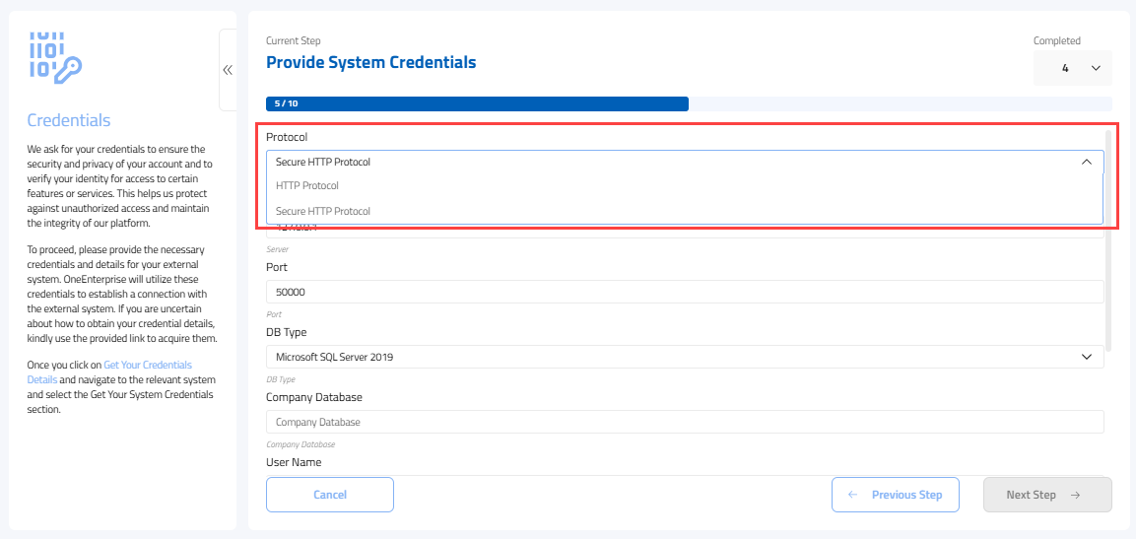Image resolution: width=1136 pixels, height=539 pixels.
Task: Click the up chevron in Protocol field
Action: click(1087, 162)
